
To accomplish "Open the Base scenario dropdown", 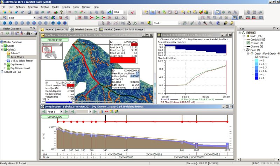I will click(x=34, y=17).
